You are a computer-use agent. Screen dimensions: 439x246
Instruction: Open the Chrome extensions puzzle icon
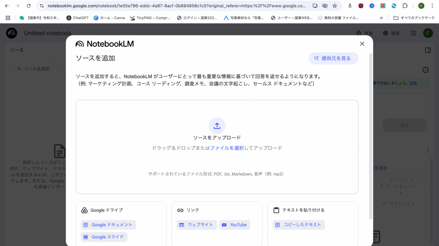[x=405, y=6]
